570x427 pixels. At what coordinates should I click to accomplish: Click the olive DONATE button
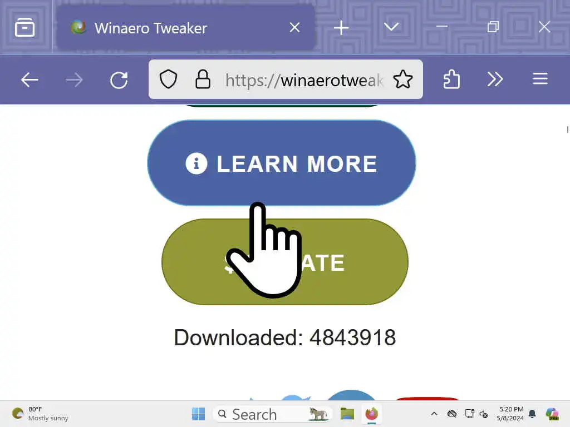pos(285,262)
